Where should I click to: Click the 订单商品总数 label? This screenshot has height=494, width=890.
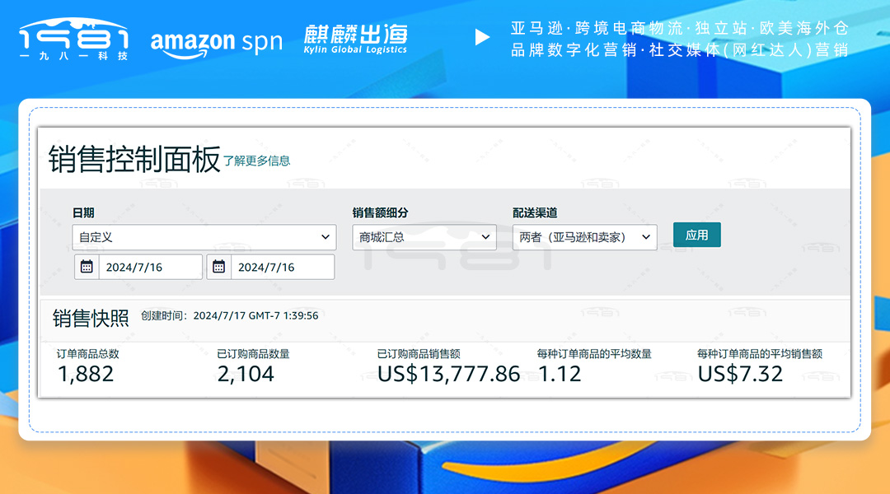[87, 354]
